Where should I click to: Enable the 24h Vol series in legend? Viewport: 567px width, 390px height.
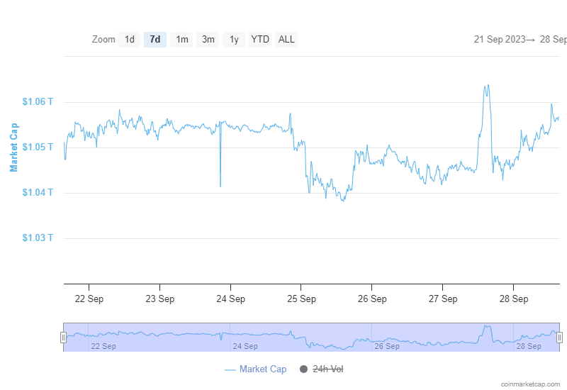point(321,369)
